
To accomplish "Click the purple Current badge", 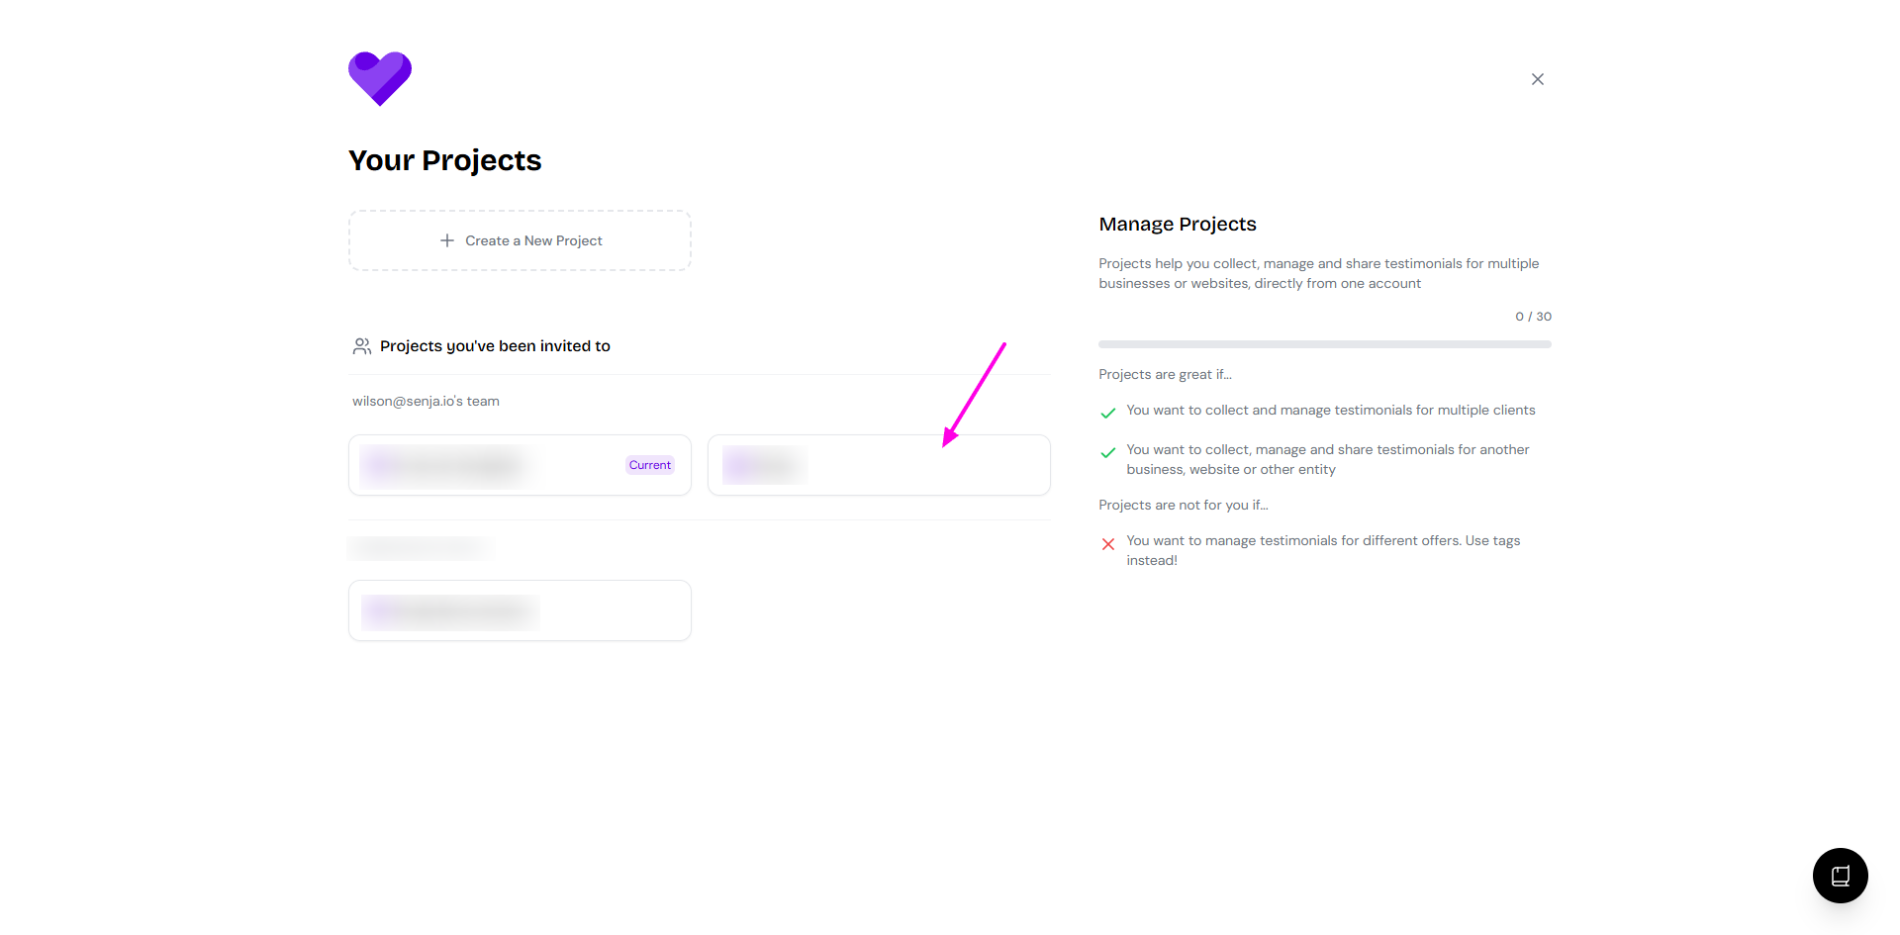I will click(649, 465).
